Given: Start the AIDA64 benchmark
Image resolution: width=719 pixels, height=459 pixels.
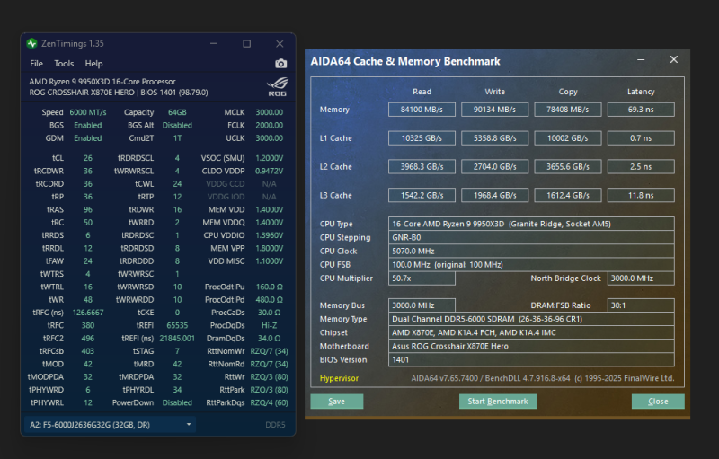Looking at the screenshot, I should (x=498, y=402).
